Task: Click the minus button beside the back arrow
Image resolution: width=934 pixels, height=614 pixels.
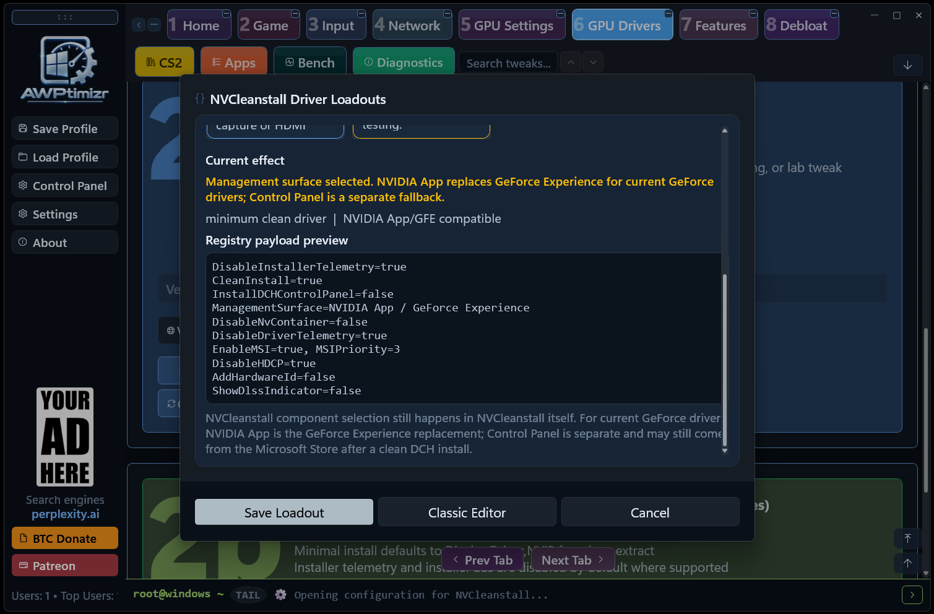Action: click(x=154, y=25)
